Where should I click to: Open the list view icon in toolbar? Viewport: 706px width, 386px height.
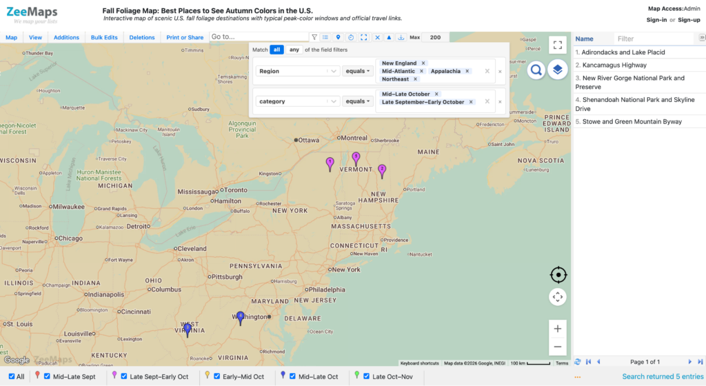coord(325,37)
